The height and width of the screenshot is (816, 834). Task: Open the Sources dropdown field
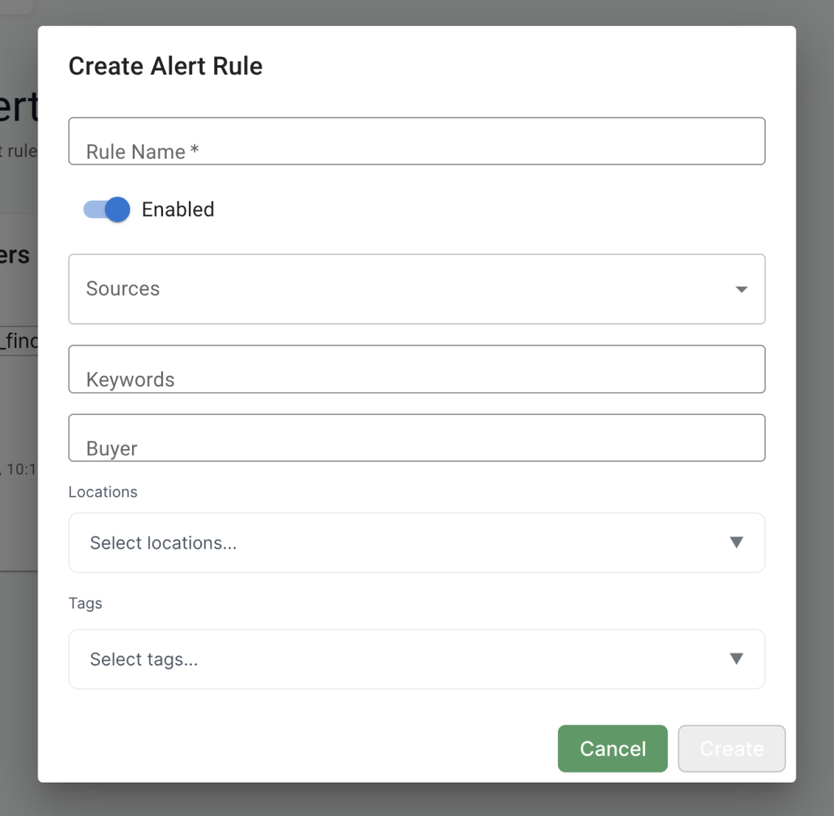(x=416, y=289)
